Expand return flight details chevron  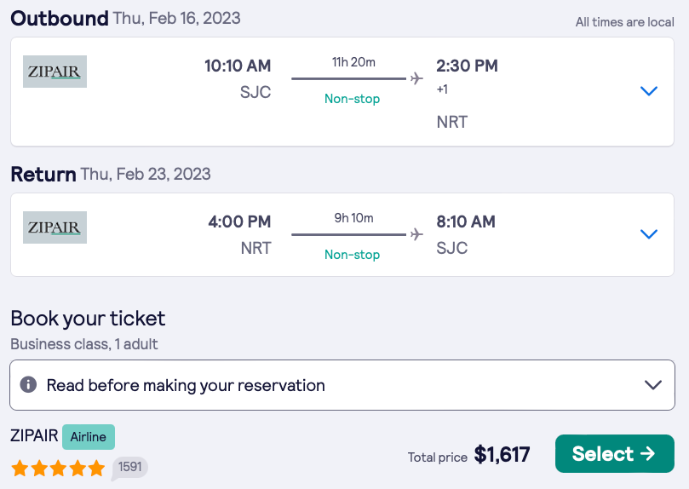tap(649, 234)
